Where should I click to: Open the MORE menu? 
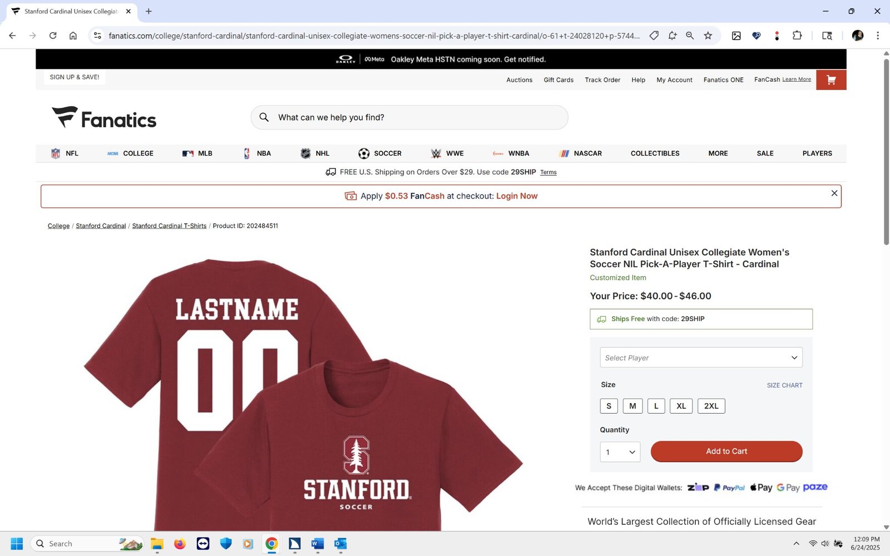click(718, 153)
